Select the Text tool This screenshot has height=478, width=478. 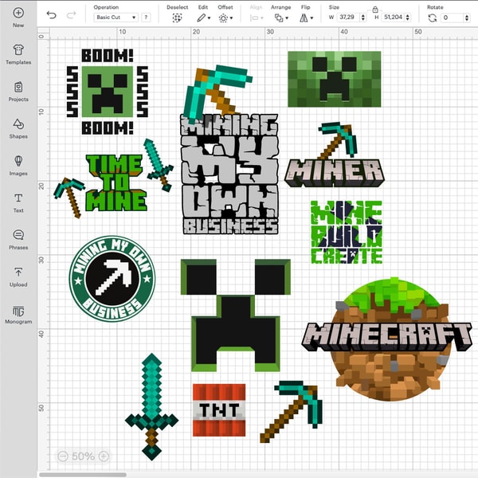[18, 202]
